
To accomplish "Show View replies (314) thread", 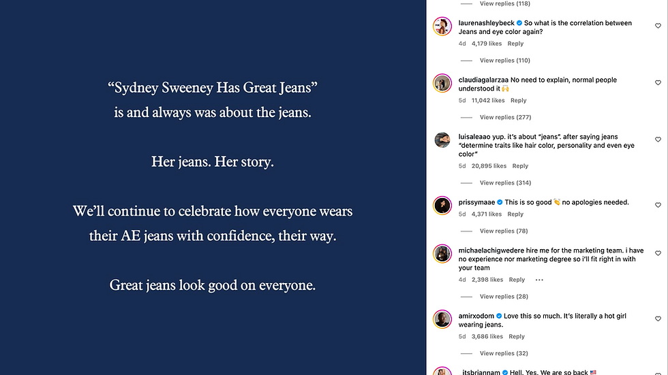I will click(x=505, y=183).
